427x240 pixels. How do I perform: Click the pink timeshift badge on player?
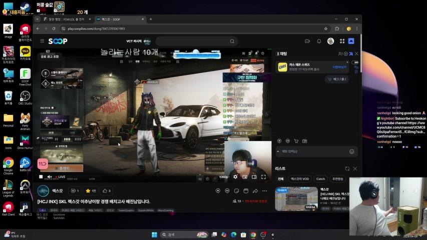point(43,164)
